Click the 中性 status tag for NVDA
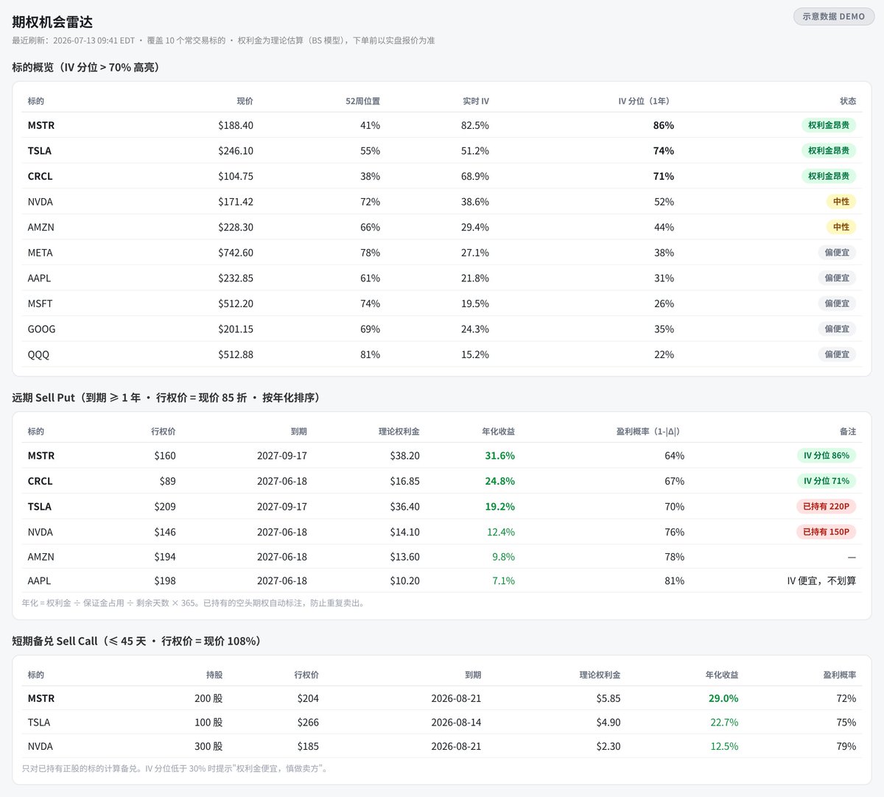 [x=841, y=201]
